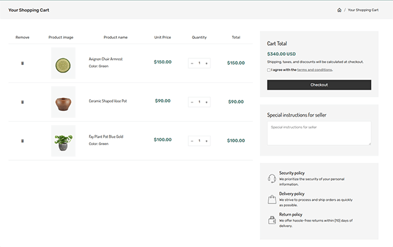Remove Ceramic Shaped Vase Pot from cart
This screenshot has width=393, height=247.
22,102
